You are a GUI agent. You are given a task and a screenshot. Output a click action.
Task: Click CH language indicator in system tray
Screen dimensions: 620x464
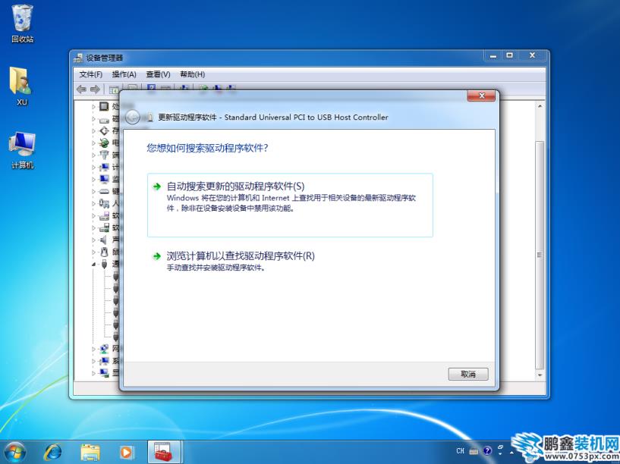click(x=460, y=450)
